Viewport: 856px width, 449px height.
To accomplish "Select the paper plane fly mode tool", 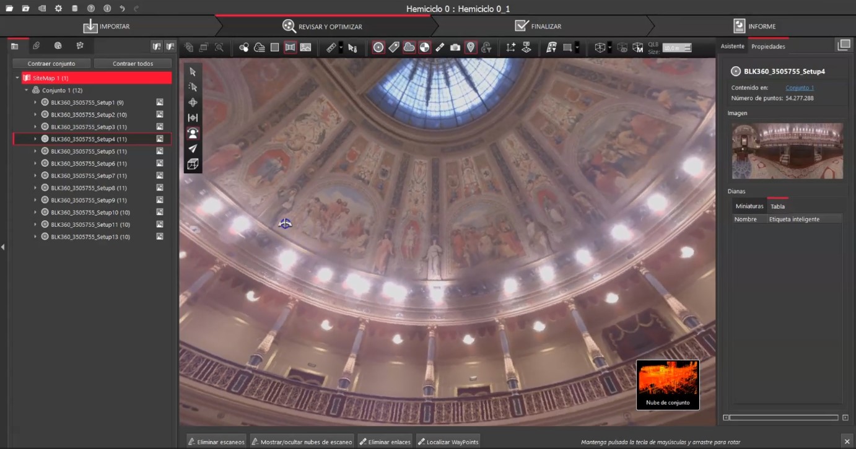I will tap(193, 149).
